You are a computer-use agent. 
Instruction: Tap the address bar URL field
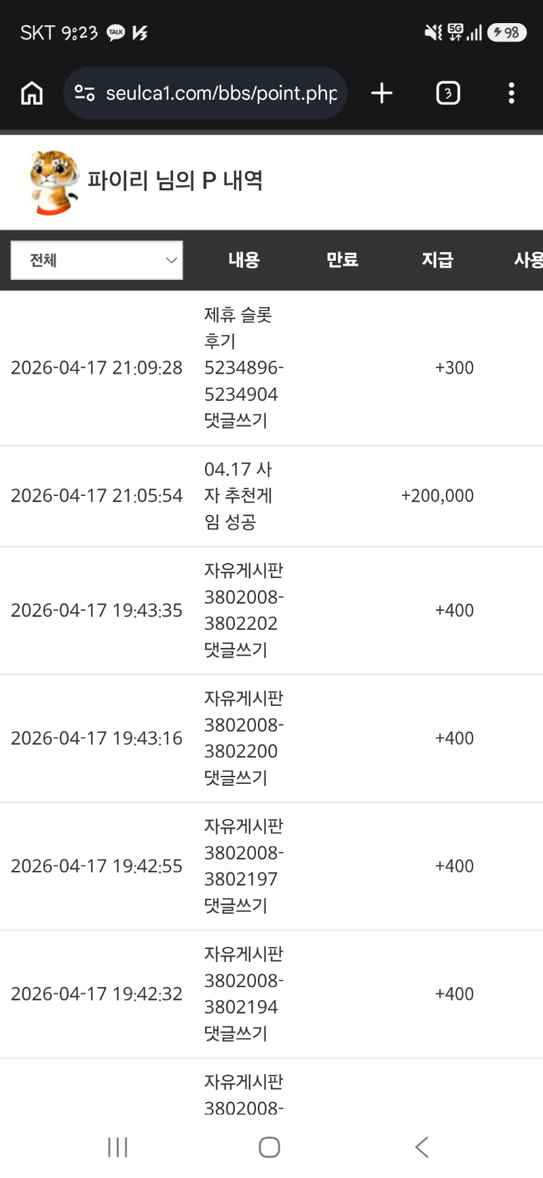(x=221, y=93)
